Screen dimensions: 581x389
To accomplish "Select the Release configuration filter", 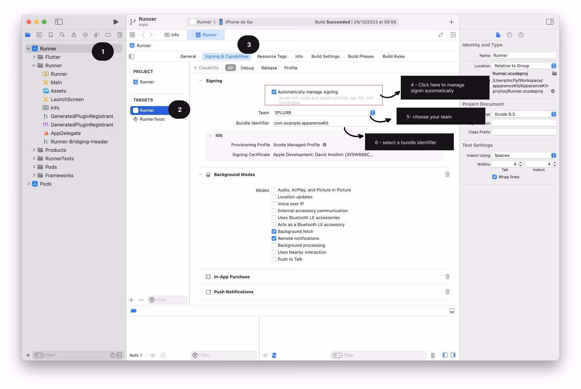I will (x=269, y=68).
